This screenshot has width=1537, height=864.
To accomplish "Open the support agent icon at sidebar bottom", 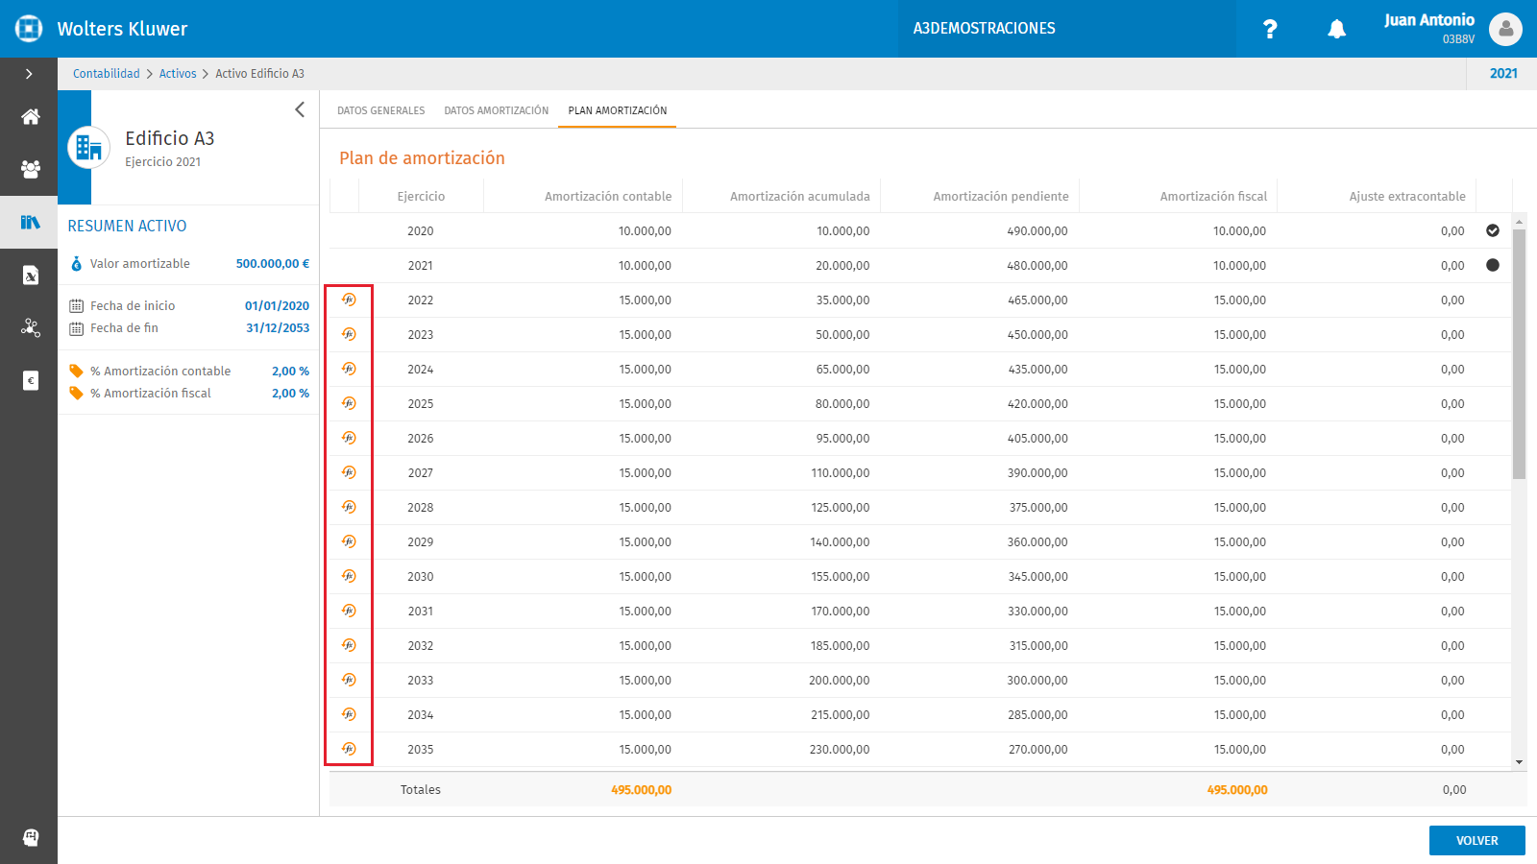I will [31, 837].
